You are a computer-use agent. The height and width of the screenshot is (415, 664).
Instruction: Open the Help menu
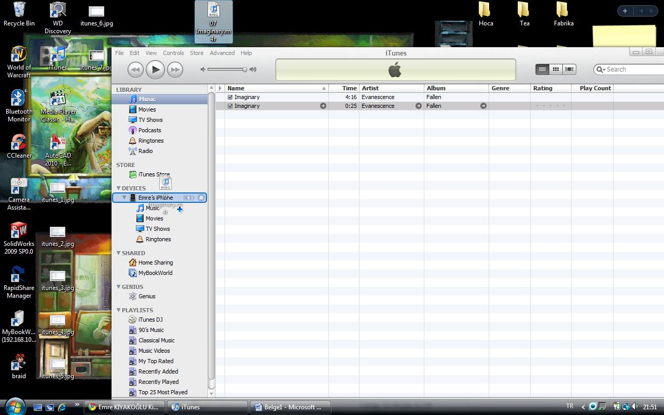(246, 53)
